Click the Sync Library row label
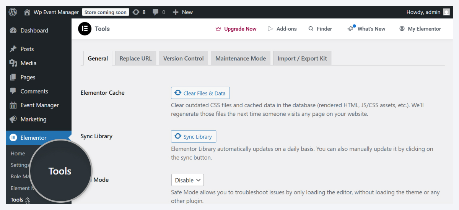This screenshot has height=210, width=459. pos(96,136)
